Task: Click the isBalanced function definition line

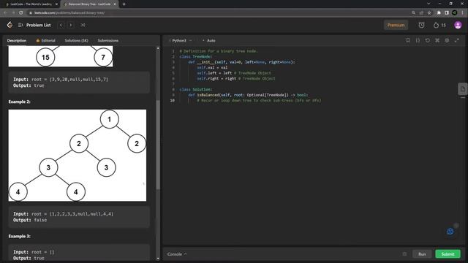Action: (x=248, y=95)
